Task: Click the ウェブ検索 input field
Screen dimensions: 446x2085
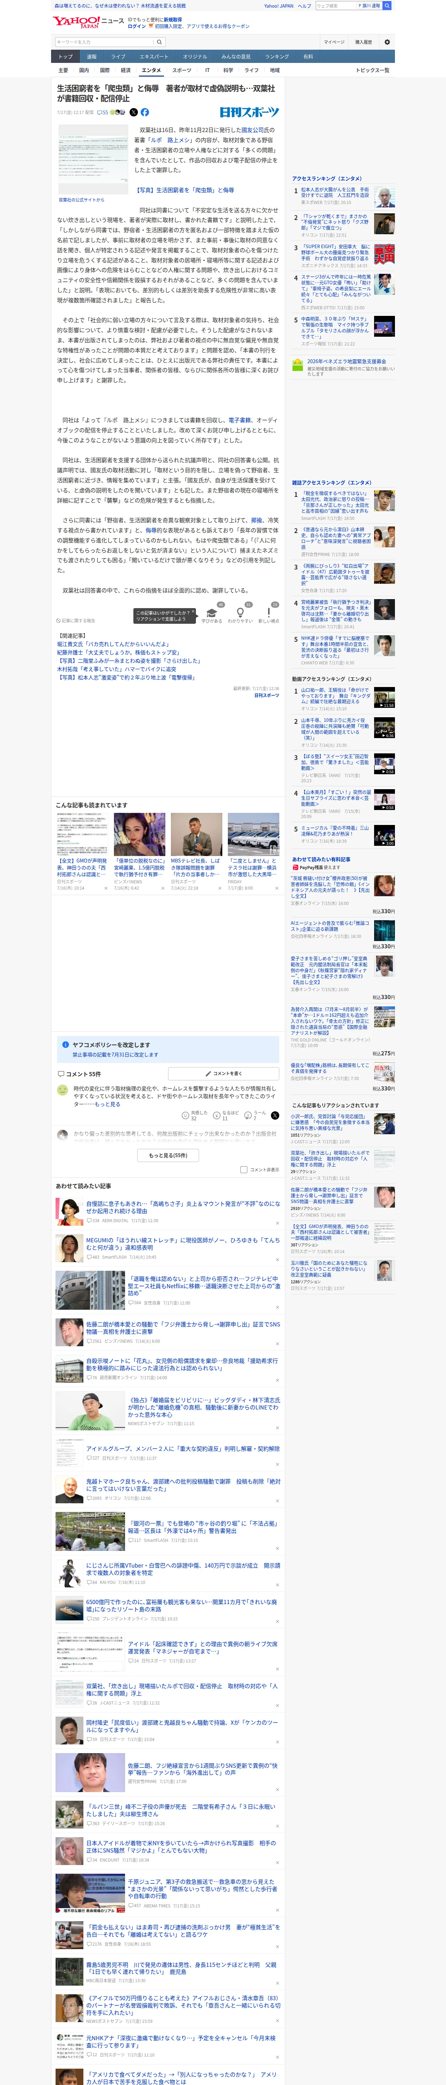Action: pos(335,6)
